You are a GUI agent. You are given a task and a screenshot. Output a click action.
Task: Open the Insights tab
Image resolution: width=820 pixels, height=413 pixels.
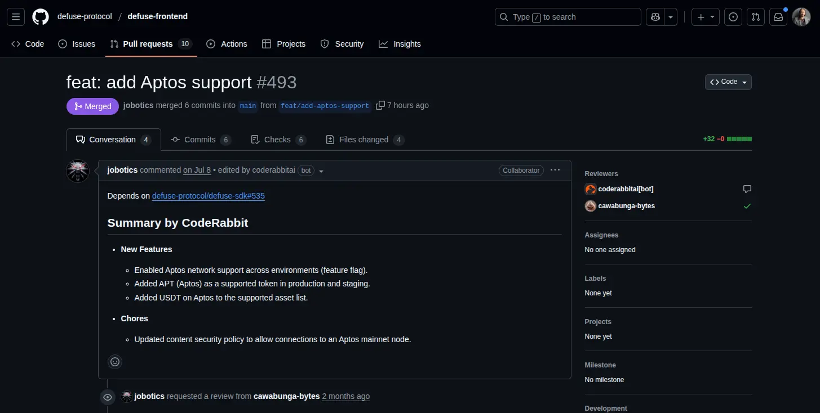[x=400, y=44]
